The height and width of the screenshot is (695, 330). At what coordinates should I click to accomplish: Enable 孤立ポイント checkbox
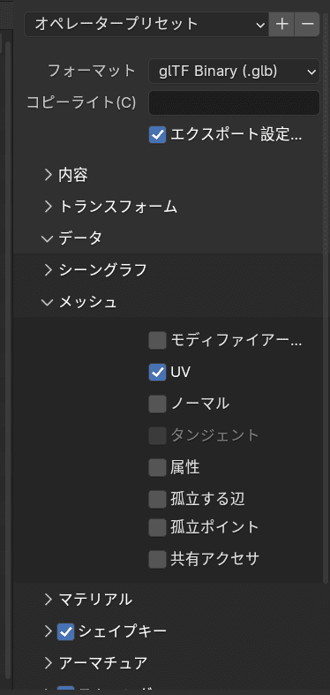pyautogui.click(x=157, y=527)
